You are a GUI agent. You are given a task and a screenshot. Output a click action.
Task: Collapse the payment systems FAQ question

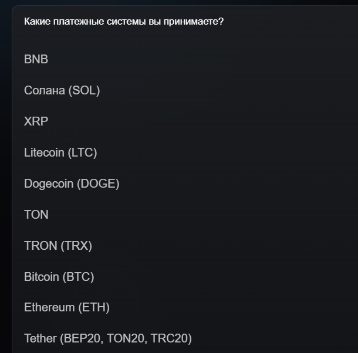point(123,22)
